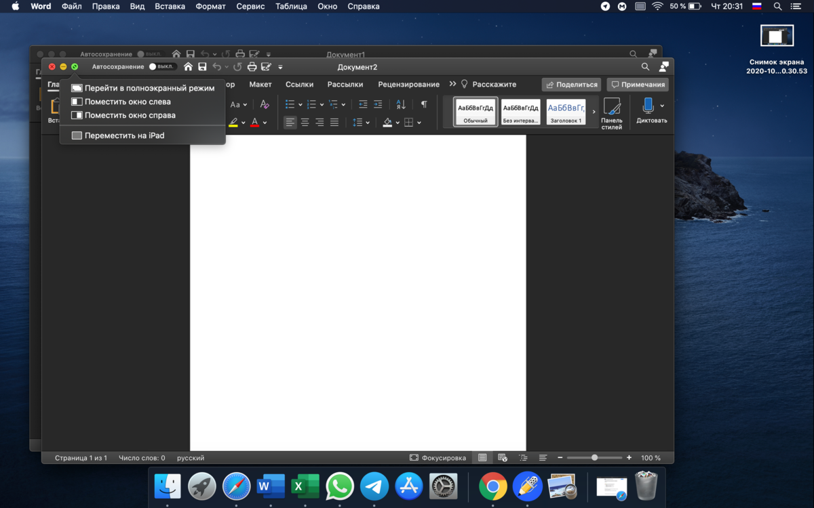The width and height of the screenshot is (814, 508).
Task: Click Число слов: 0 in status bar
Action: pyautogui.click(x=142, y=458)
